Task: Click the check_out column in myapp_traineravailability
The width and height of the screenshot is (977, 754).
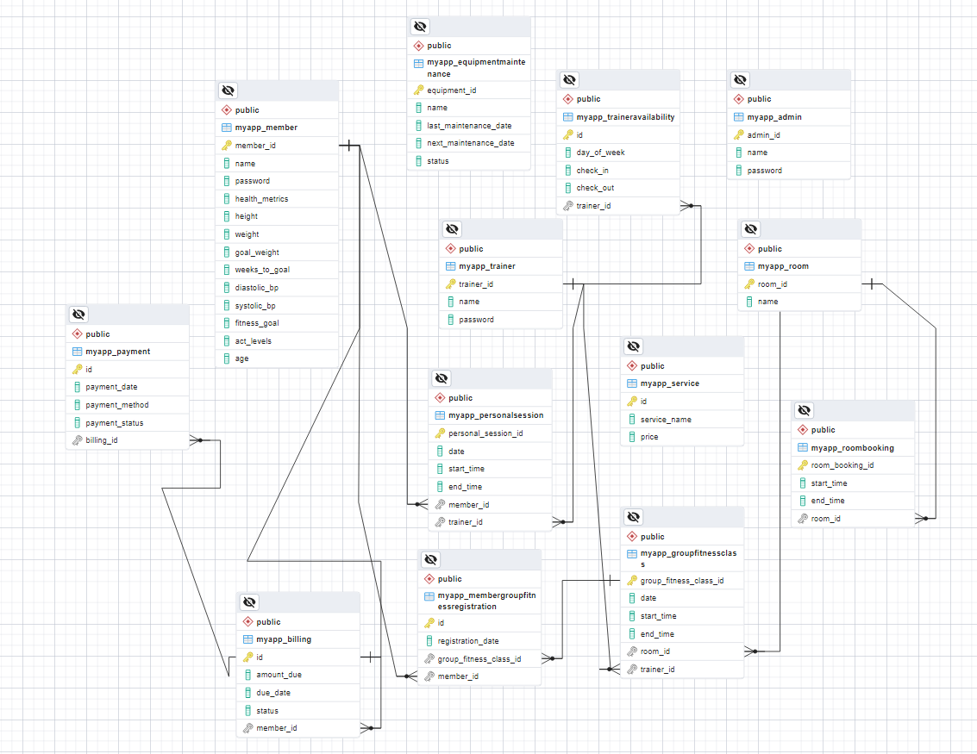Action: tap(618, 188)
